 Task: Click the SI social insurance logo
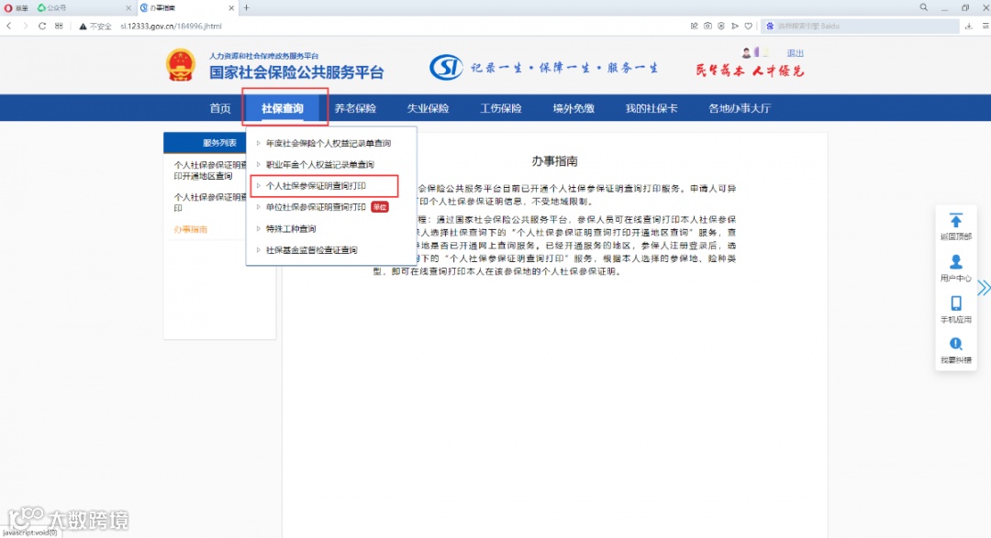(x=446, y=67)
